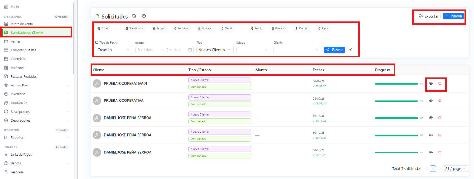Open the help question mark icon

click(144, 16)
